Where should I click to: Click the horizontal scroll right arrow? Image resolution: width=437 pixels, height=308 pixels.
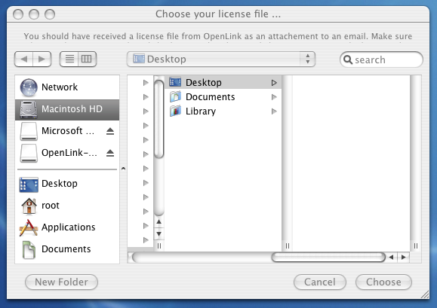[x=403, y=257]
